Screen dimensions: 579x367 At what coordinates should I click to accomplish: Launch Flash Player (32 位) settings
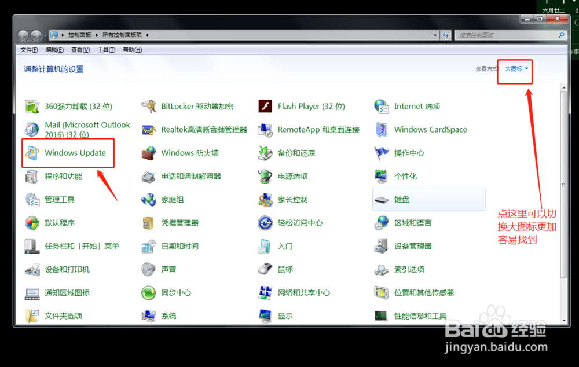311,106
